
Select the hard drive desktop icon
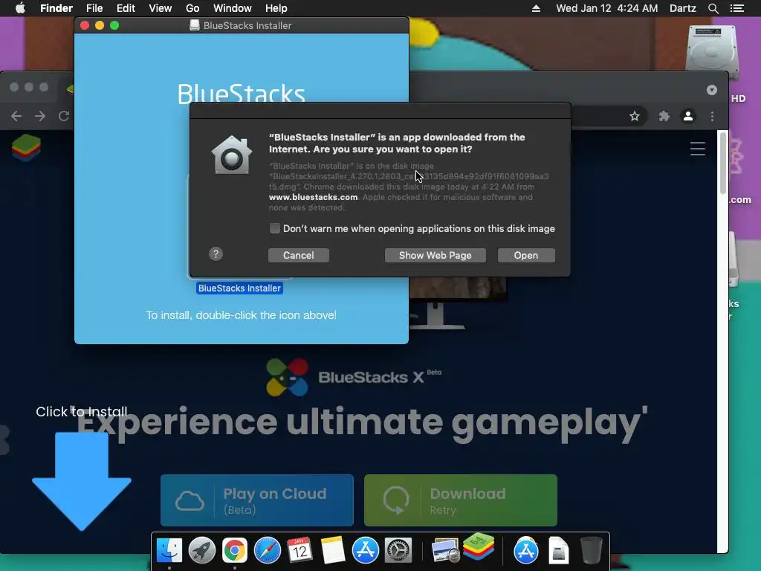pos(711,51)
